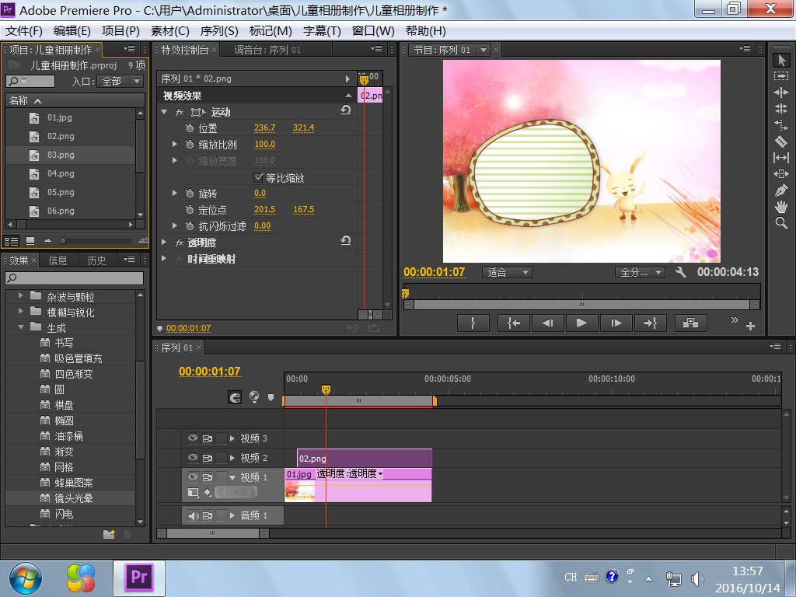This screenshot has height=597, width=796.
Task: Open the 适合 zoom level dropdown
Action: tap(507, 272)
